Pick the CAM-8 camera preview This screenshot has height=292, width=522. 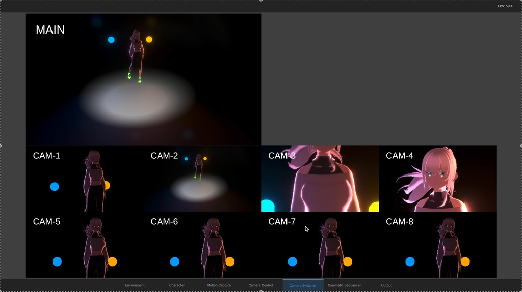(437, 245)
